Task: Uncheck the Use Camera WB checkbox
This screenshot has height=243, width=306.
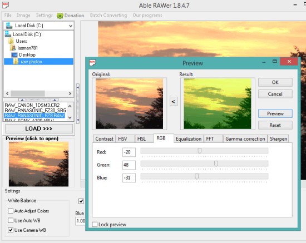Action: [x=11, y=230]
